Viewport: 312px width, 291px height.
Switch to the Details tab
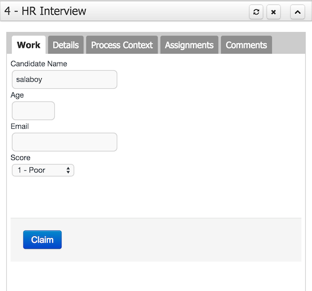pos(66,45)
